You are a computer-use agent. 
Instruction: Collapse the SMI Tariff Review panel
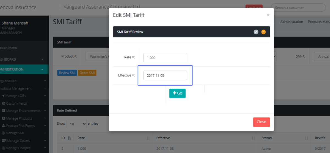click(263, 32)
